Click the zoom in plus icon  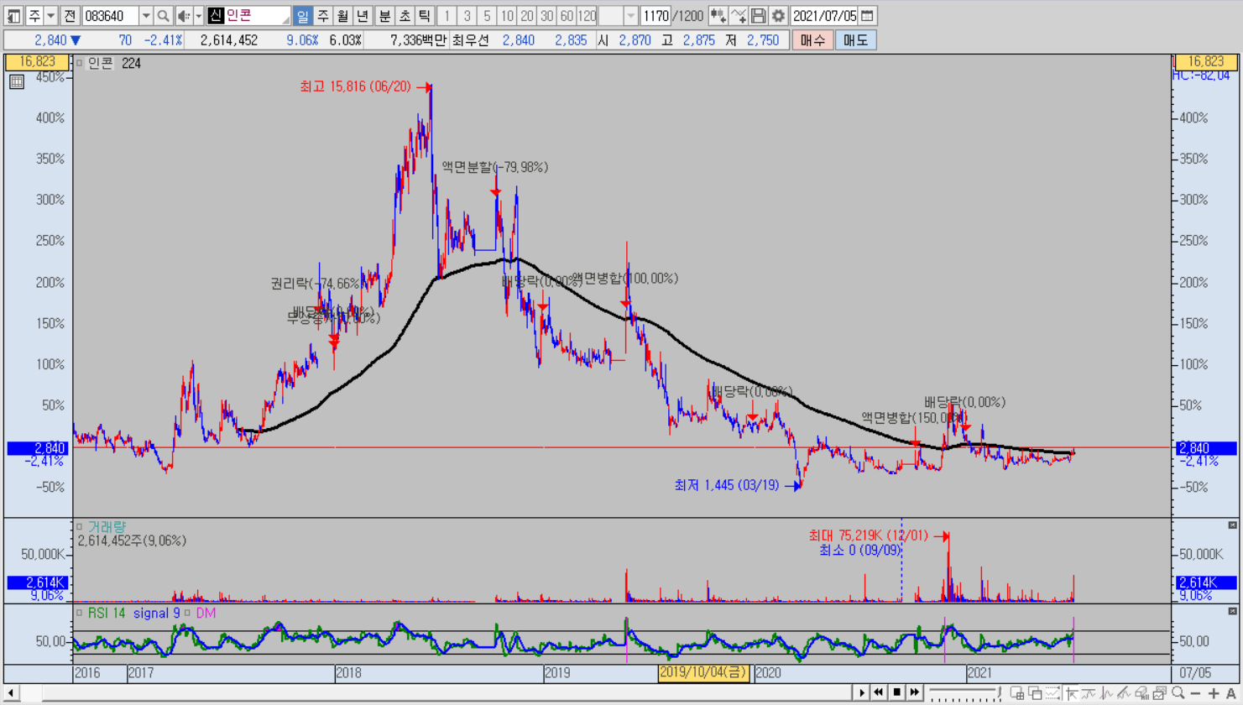click(1214, 693)
